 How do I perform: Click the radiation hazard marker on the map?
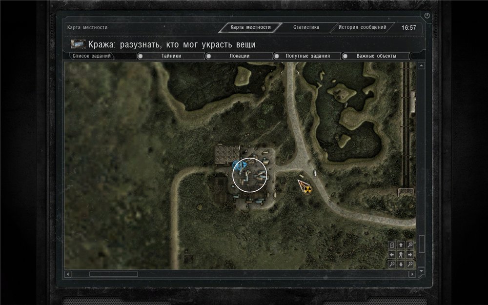307,188
